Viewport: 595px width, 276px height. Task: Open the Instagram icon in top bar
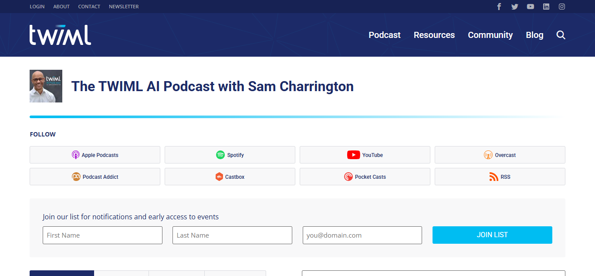[x=562, y=7]
